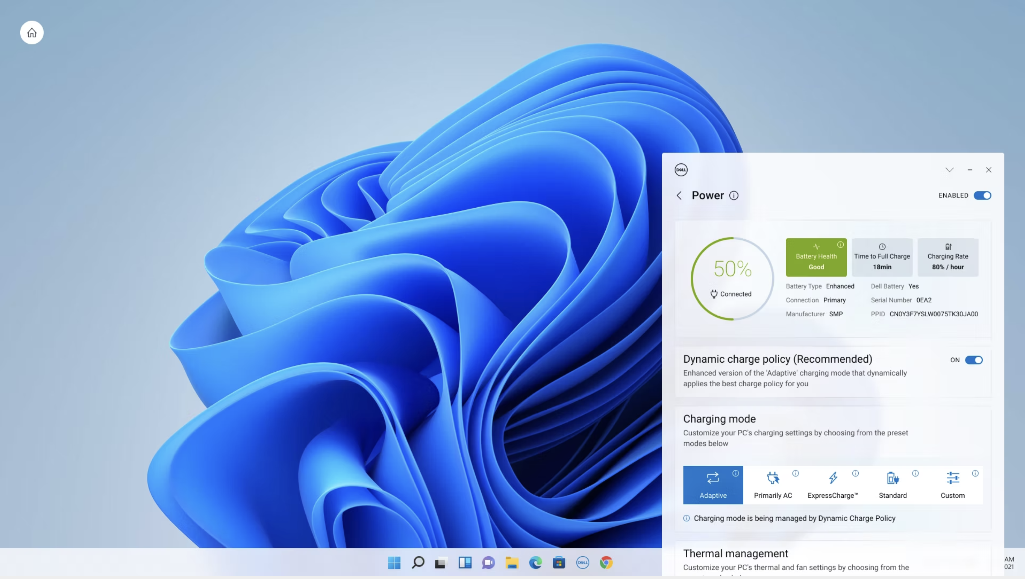Choose the Custom charging mode
This screenshot has height=579, width=1025.
(952, 485)
